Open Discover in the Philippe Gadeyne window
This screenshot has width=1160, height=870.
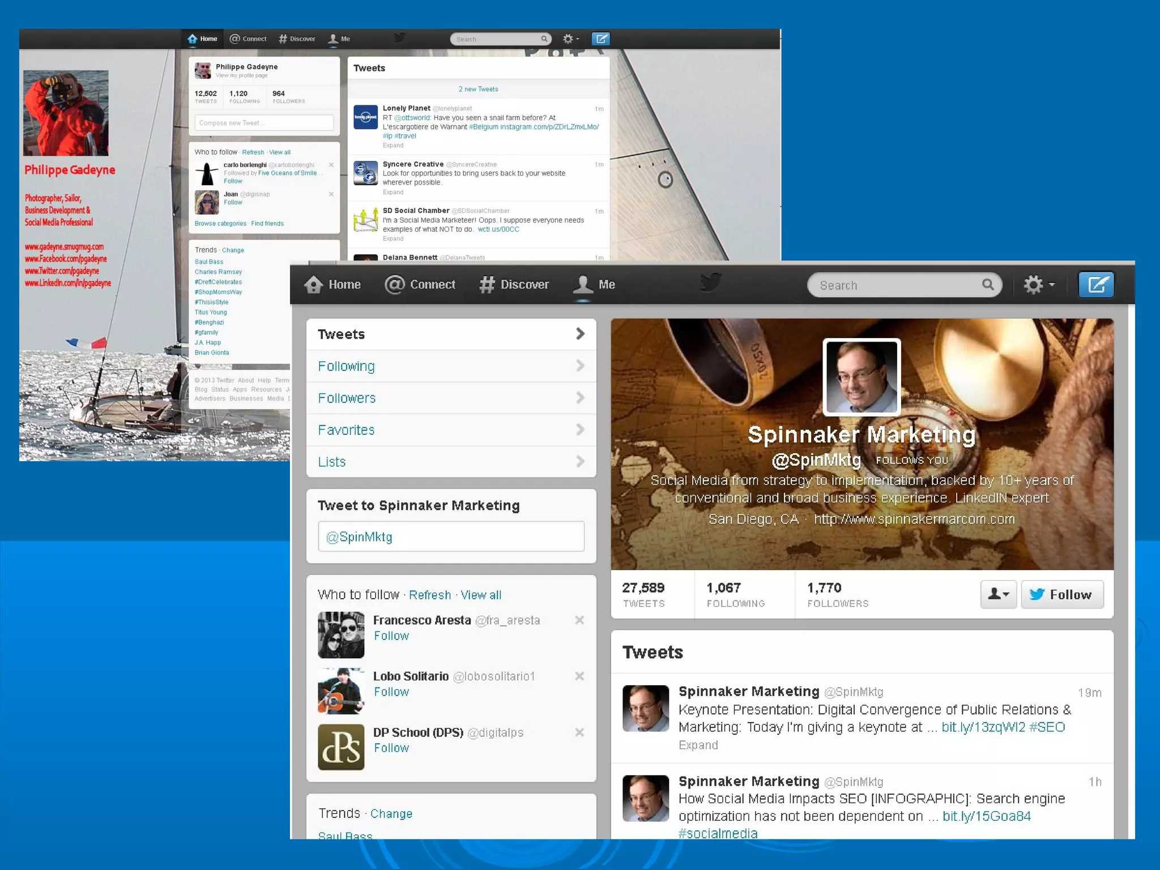click(x=297, y=39)
